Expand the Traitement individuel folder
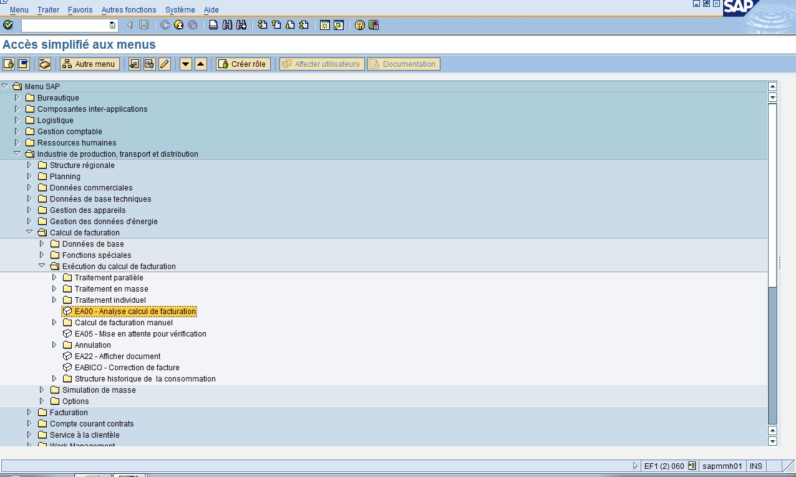 pyautogui.click(x=54, y=300)
